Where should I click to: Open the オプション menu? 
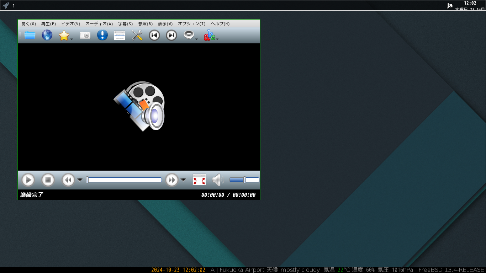pos(191,24)
